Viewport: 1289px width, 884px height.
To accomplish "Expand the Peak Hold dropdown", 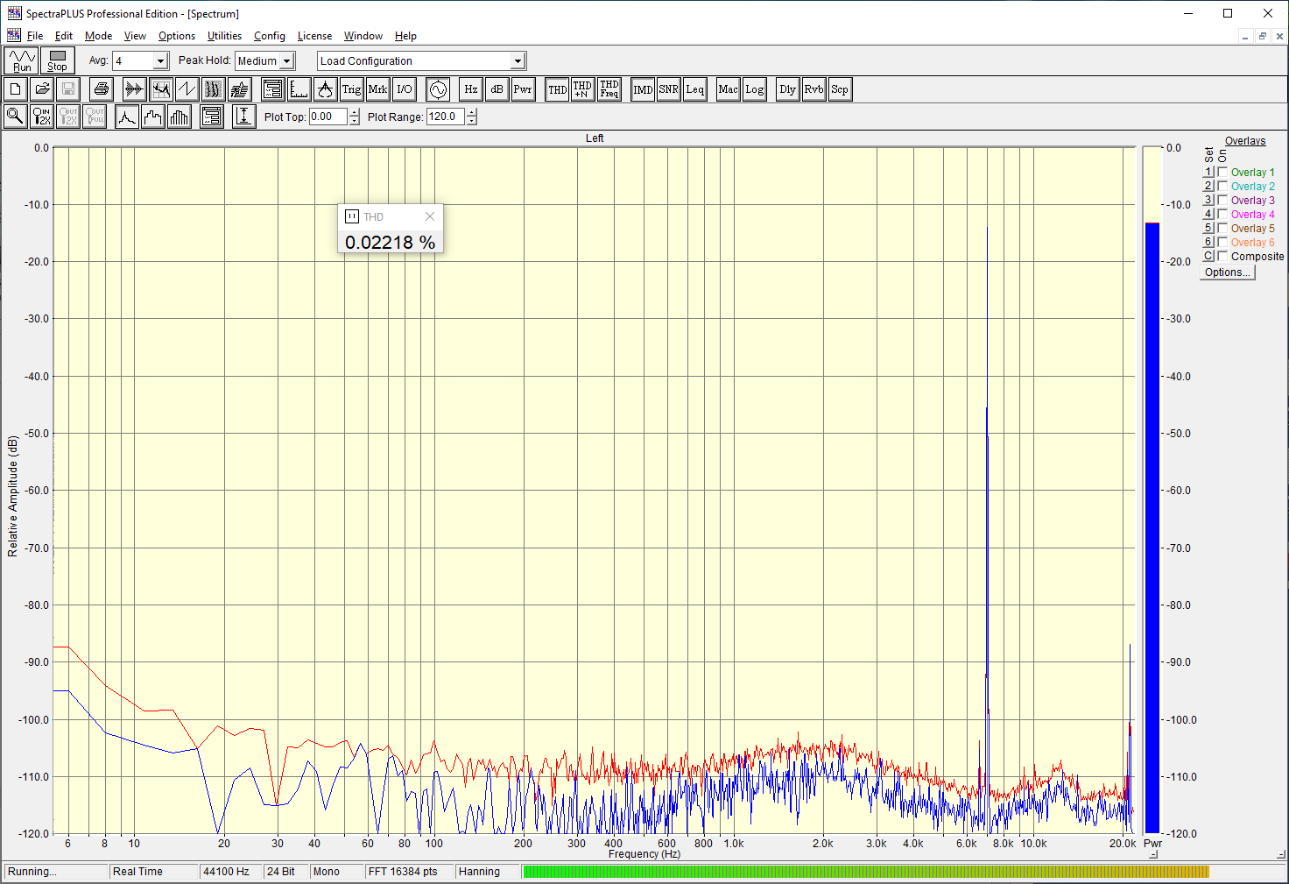I will tap(286, 60).
